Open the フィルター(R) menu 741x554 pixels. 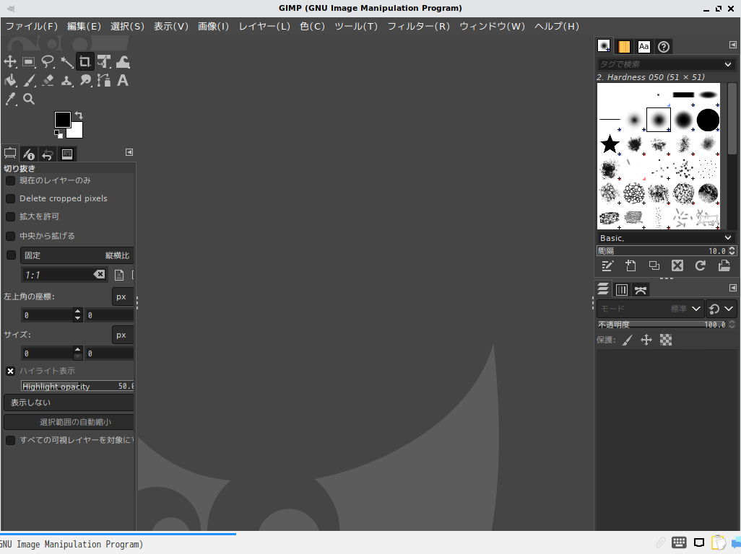[x=419, y=27]
